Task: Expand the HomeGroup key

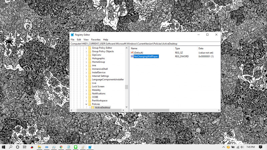Action: coord(86,62)
